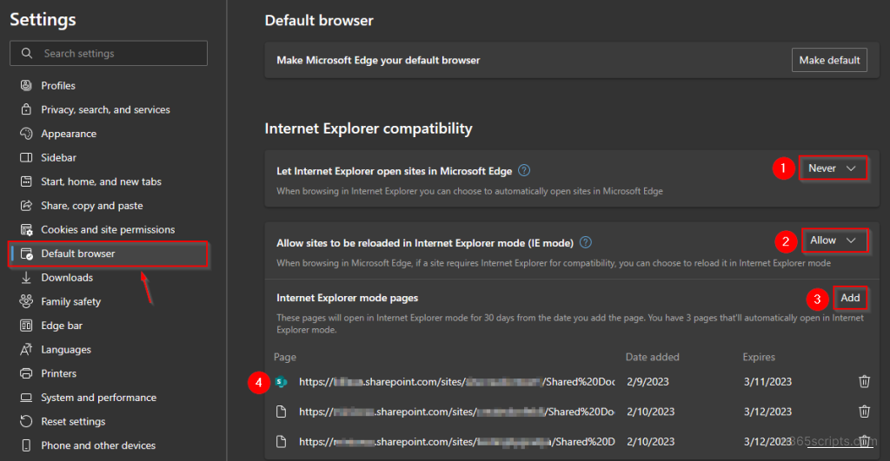Click the Edge bar icon

click(x=26, y=326)
